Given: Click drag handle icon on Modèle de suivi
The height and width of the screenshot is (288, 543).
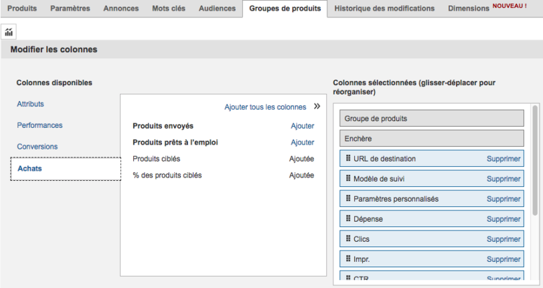Looking at the screenshot, I should click(x=348, y=179).
